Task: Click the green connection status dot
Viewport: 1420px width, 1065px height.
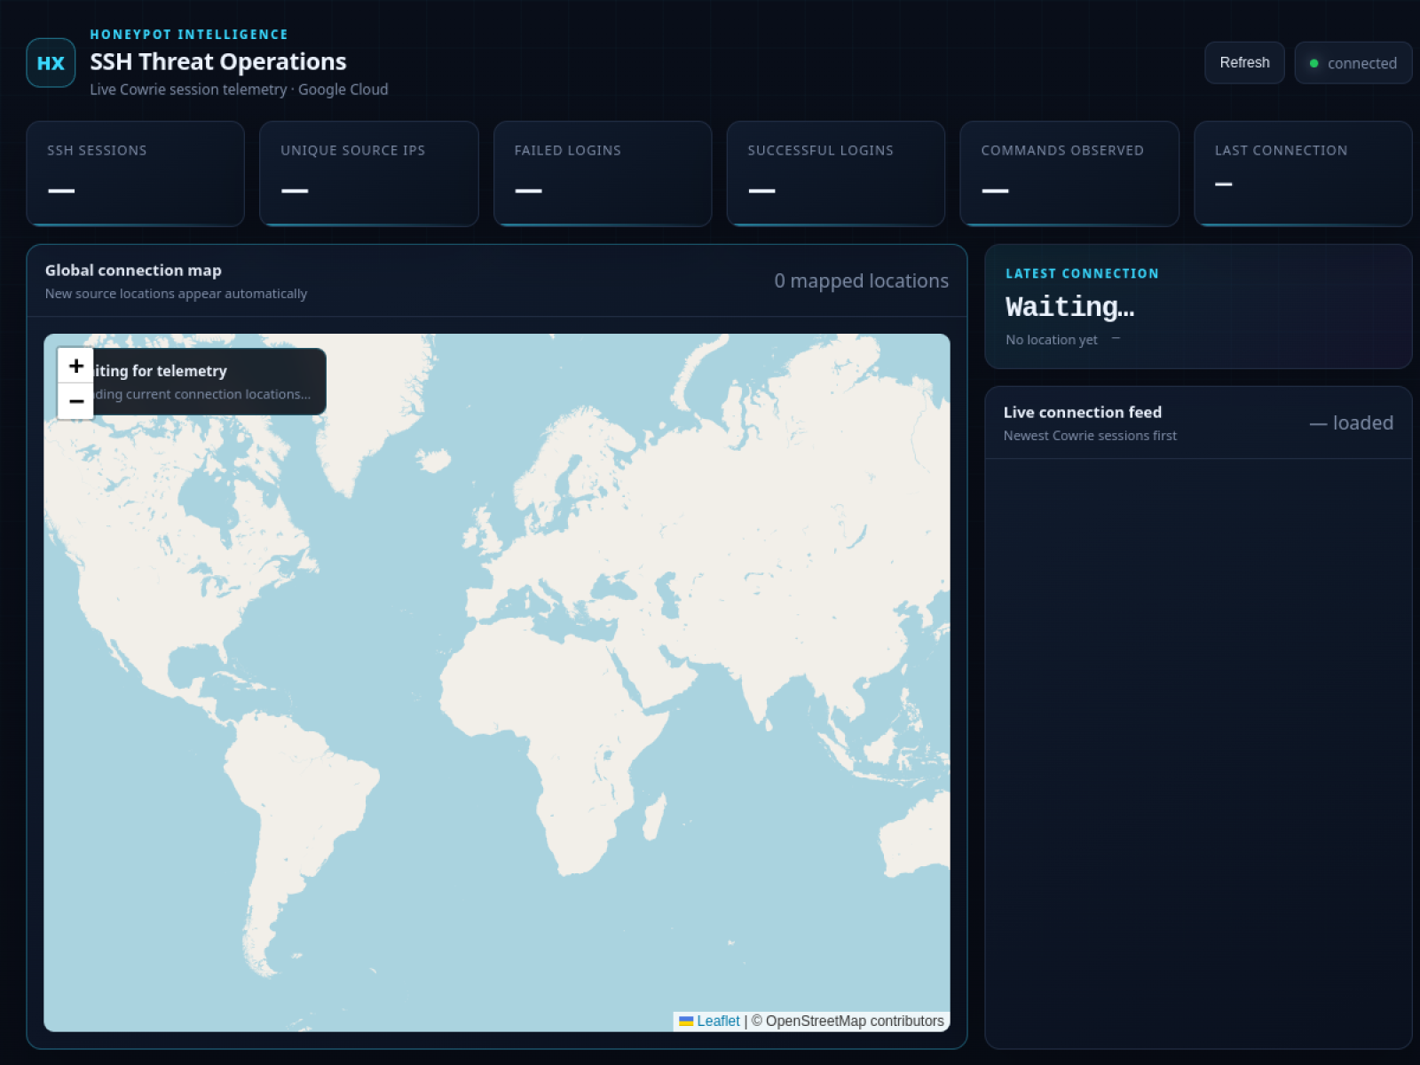Action: click(1314, 64)
